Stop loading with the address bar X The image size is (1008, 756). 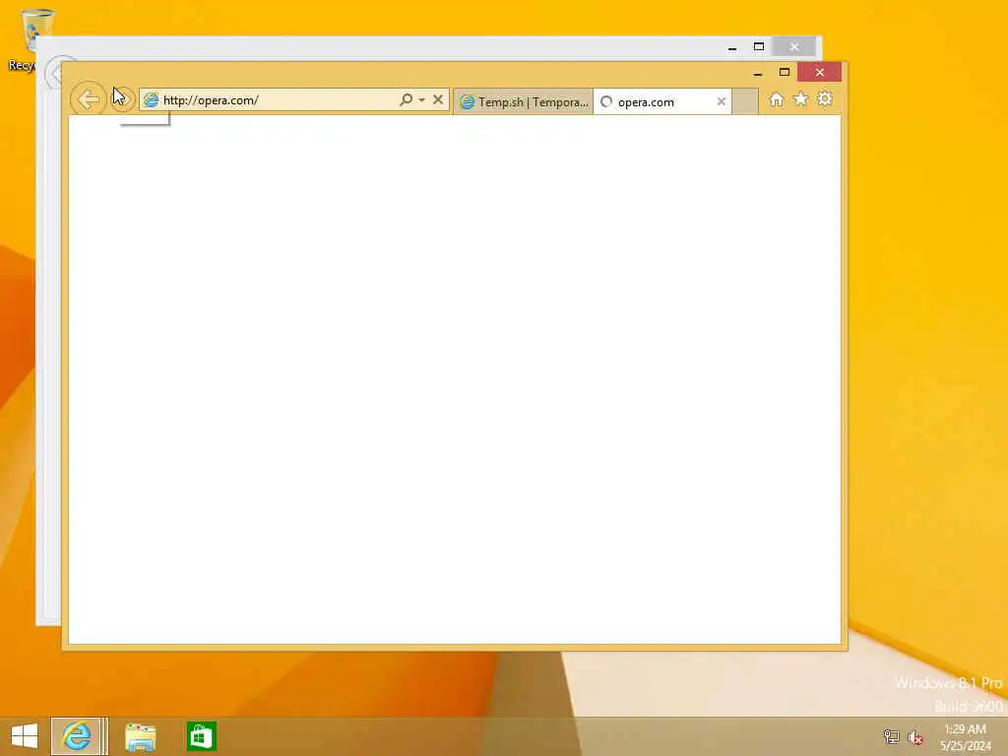point(438,99)
